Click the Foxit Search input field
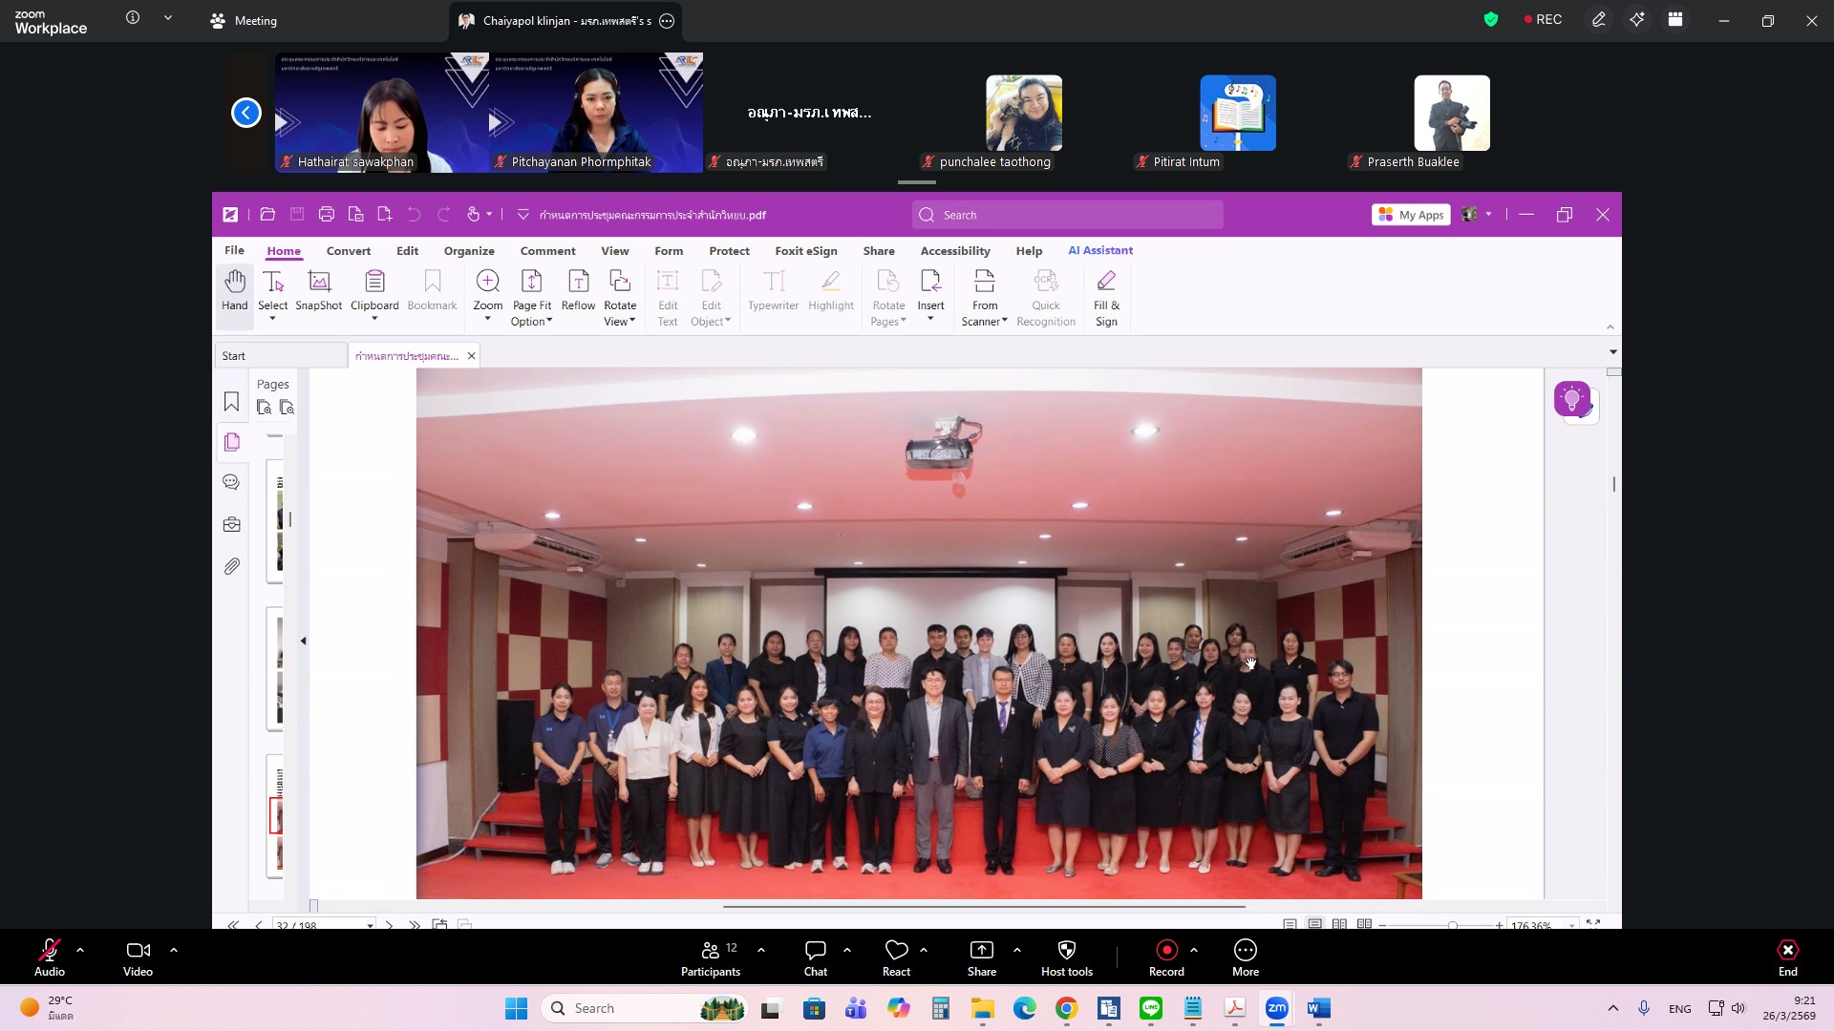This screenshot has width=1834, height=1031. 1068,215
